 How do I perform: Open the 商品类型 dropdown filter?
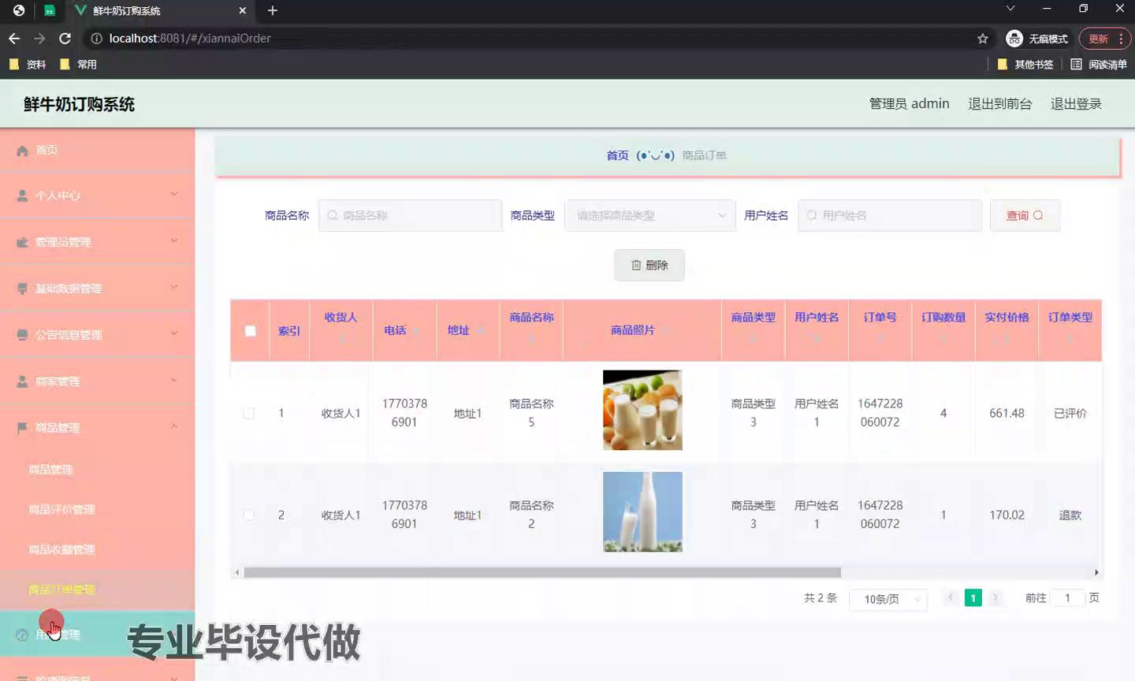(x=649, y=215)
